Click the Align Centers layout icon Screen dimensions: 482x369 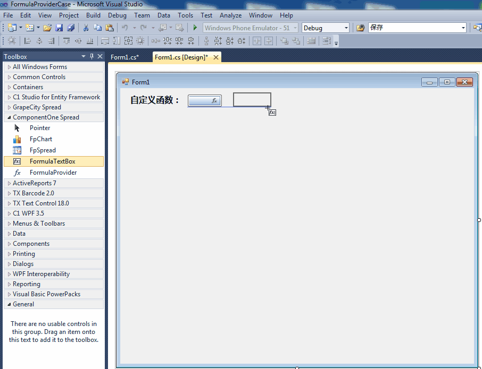39,41
